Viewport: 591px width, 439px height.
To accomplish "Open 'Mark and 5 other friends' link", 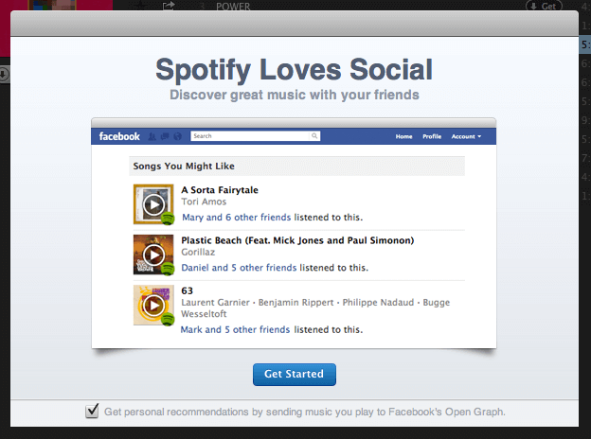I will 235,329.
